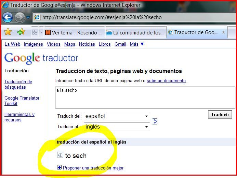Open the Imágenes link

(x=34, y=44)
